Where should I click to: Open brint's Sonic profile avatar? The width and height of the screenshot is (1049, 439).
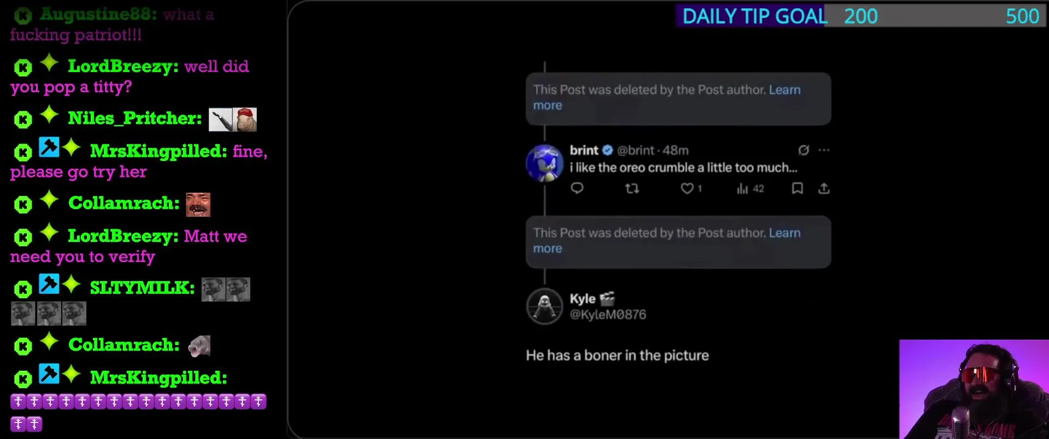(544, 163)
